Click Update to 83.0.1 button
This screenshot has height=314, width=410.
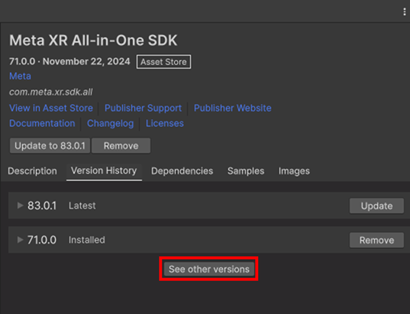coord(50,146)
